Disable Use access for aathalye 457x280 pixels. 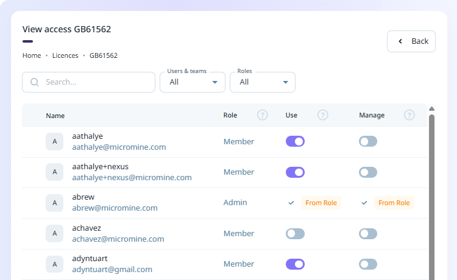click(x=295, y=141)
